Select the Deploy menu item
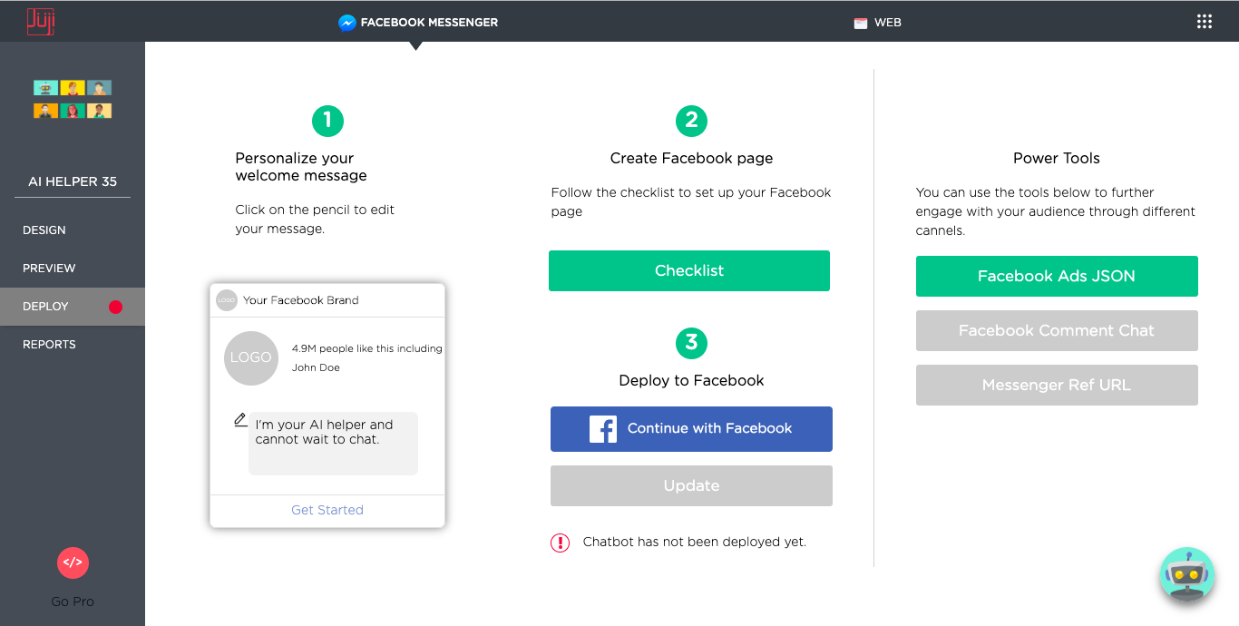The height and width of the screenshot is (626, 1239). point(73,307)
